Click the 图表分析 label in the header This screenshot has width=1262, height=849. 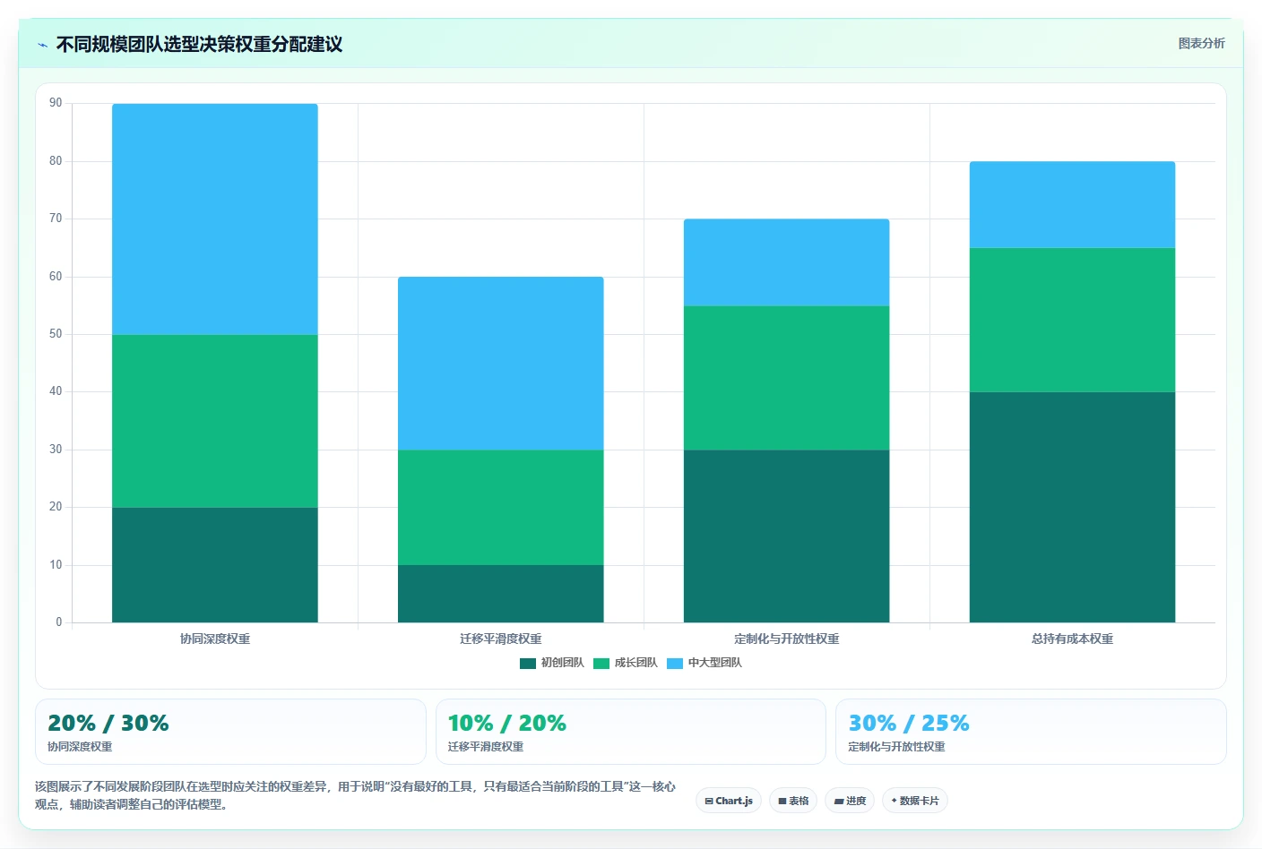point(1201,43)
